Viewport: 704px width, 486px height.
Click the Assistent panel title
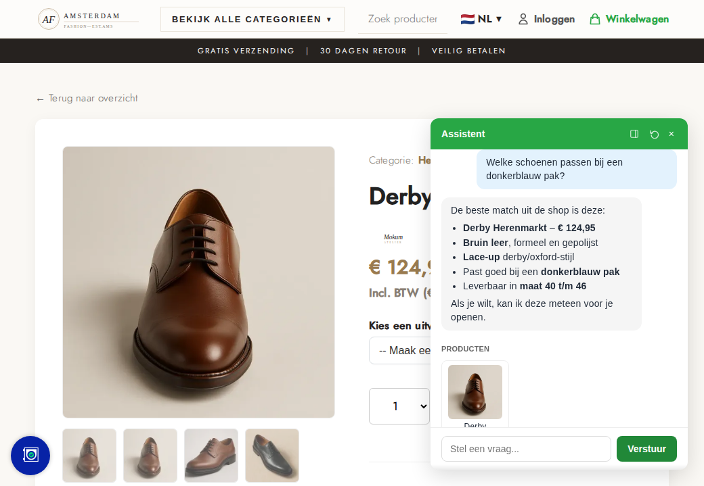click(x=463, y=134)
